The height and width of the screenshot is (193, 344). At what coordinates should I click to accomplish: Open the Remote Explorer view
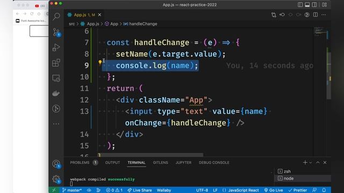[x=56, y=78]
